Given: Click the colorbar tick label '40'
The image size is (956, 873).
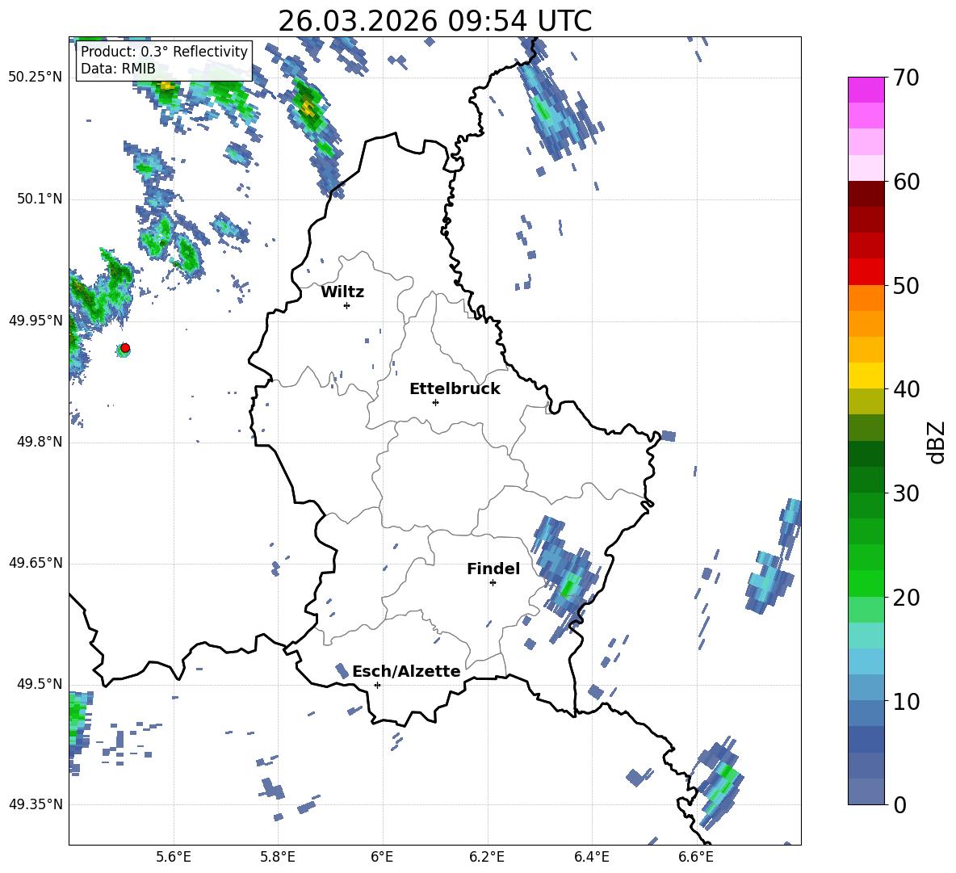Looking at the screenshot, I should (906, 389).
